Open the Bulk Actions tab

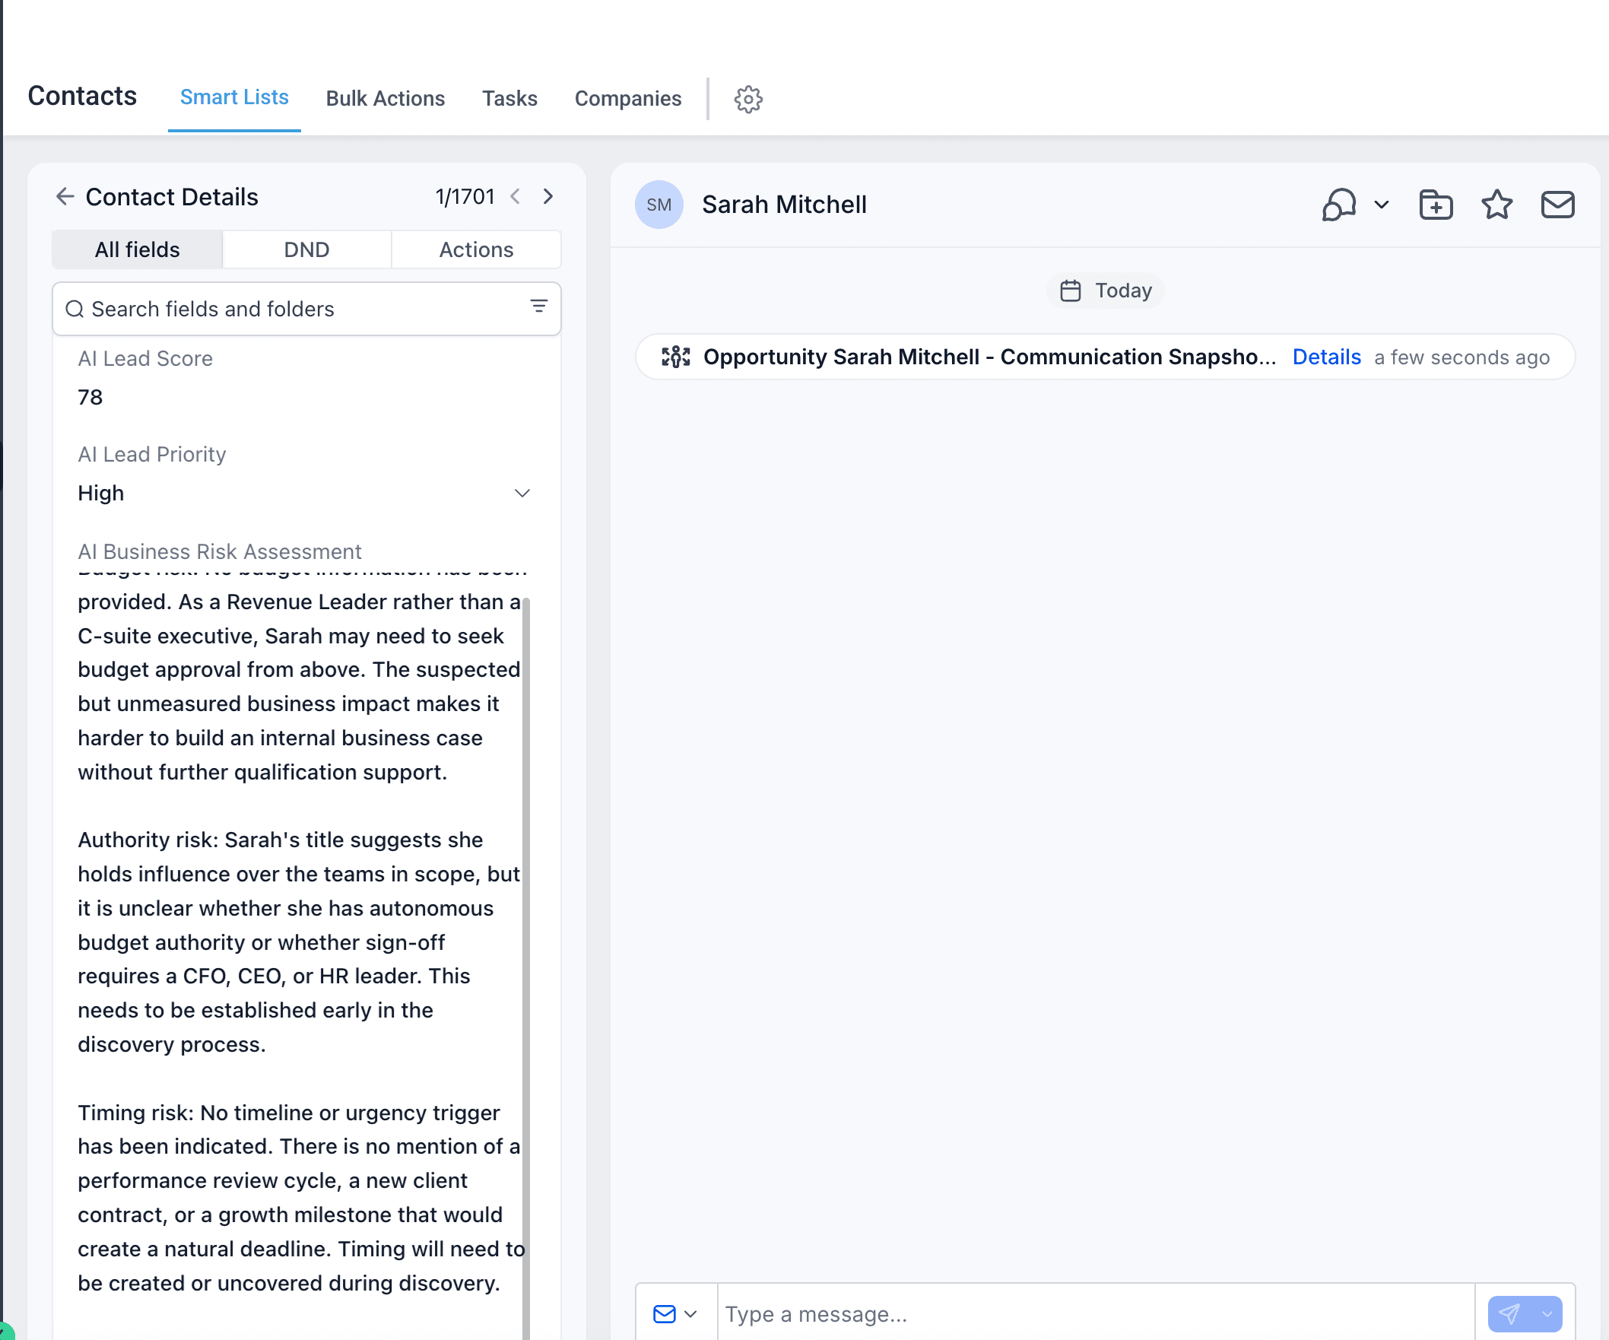click(x=385, y=98)
